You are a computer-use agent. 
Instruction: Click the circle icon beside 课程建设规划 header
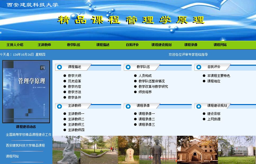pyautogui.click(x=199, y=106)
